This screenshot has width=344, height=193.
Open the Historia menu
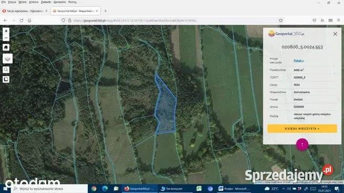pyautogui.click(x=34, y=2)
